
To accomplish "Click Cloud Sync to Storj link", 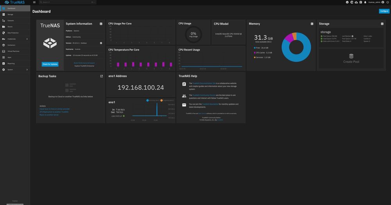I will tap(55, 109).
